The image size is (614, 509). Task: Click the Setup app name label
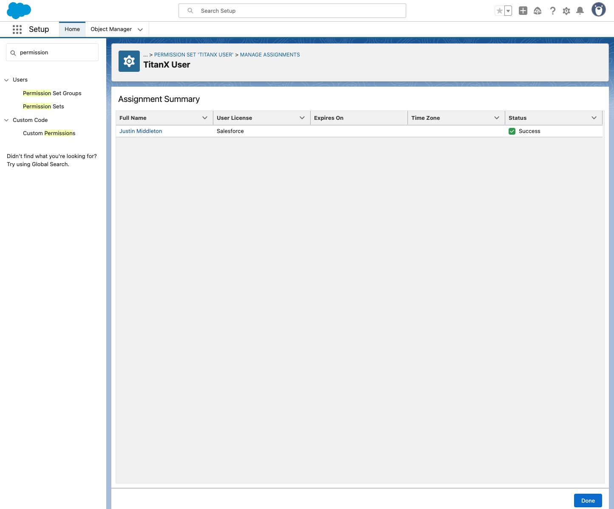pos(39,29)
